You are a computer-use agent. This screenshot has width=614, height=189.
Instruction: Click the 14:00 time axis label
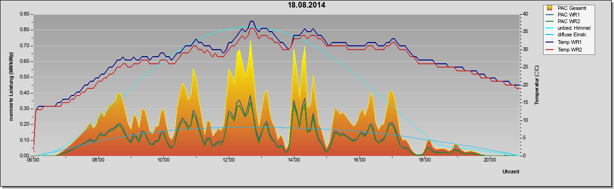[x=294, y=160]
